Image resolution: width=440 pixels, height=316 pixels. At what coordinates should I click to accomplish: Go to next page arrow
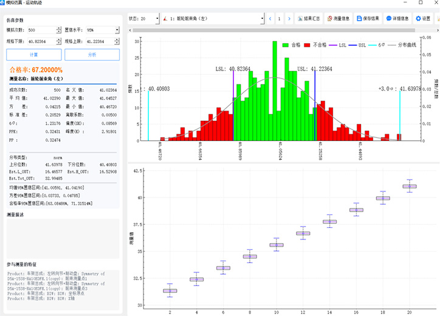(x=289, y=19)
